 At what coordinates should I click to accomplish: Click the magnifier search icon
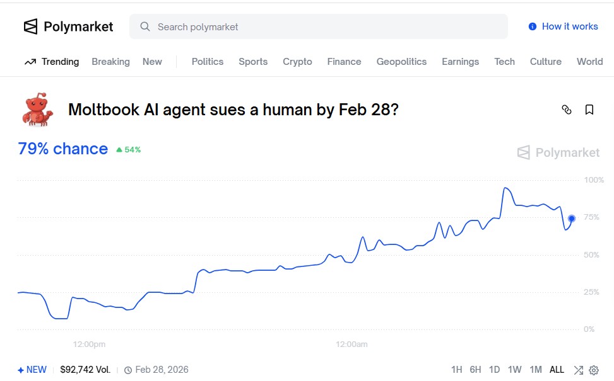(145, 26)
